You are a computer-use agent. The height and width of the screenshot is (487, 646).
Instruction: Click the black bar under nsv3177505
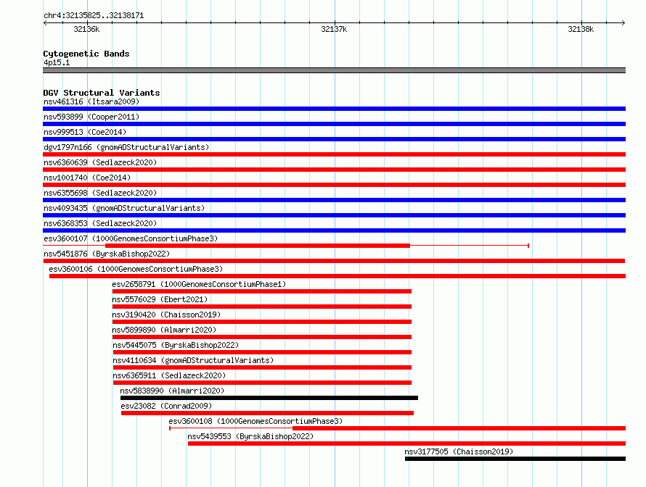click(515, 459)
